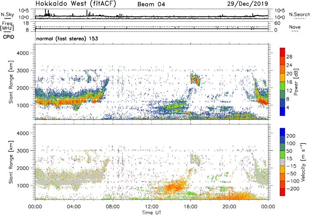Image resolution: width=310 pixels, height=215 pixels.
Task: Click the 'CPID' label
Action: [9, 37]
